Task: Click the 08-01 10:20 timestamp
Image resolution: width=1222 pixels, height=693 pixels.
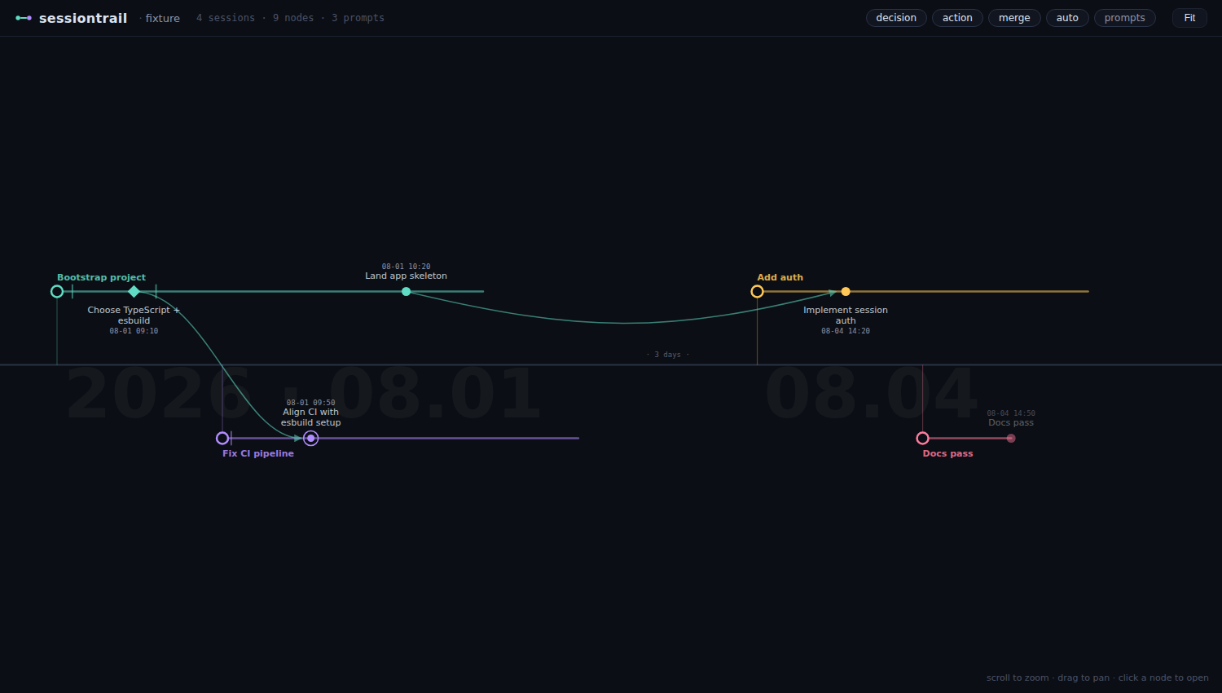Action: [x=406, y=267]
